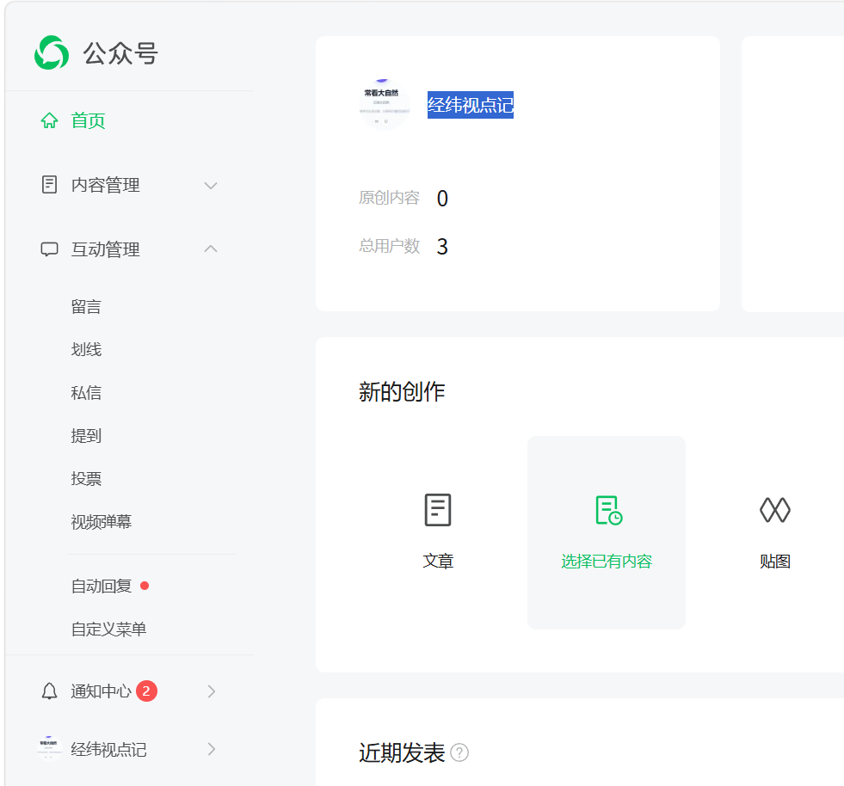
Task: Click the 选择已有内容 document-clock icon
Action: coord(609,510)
